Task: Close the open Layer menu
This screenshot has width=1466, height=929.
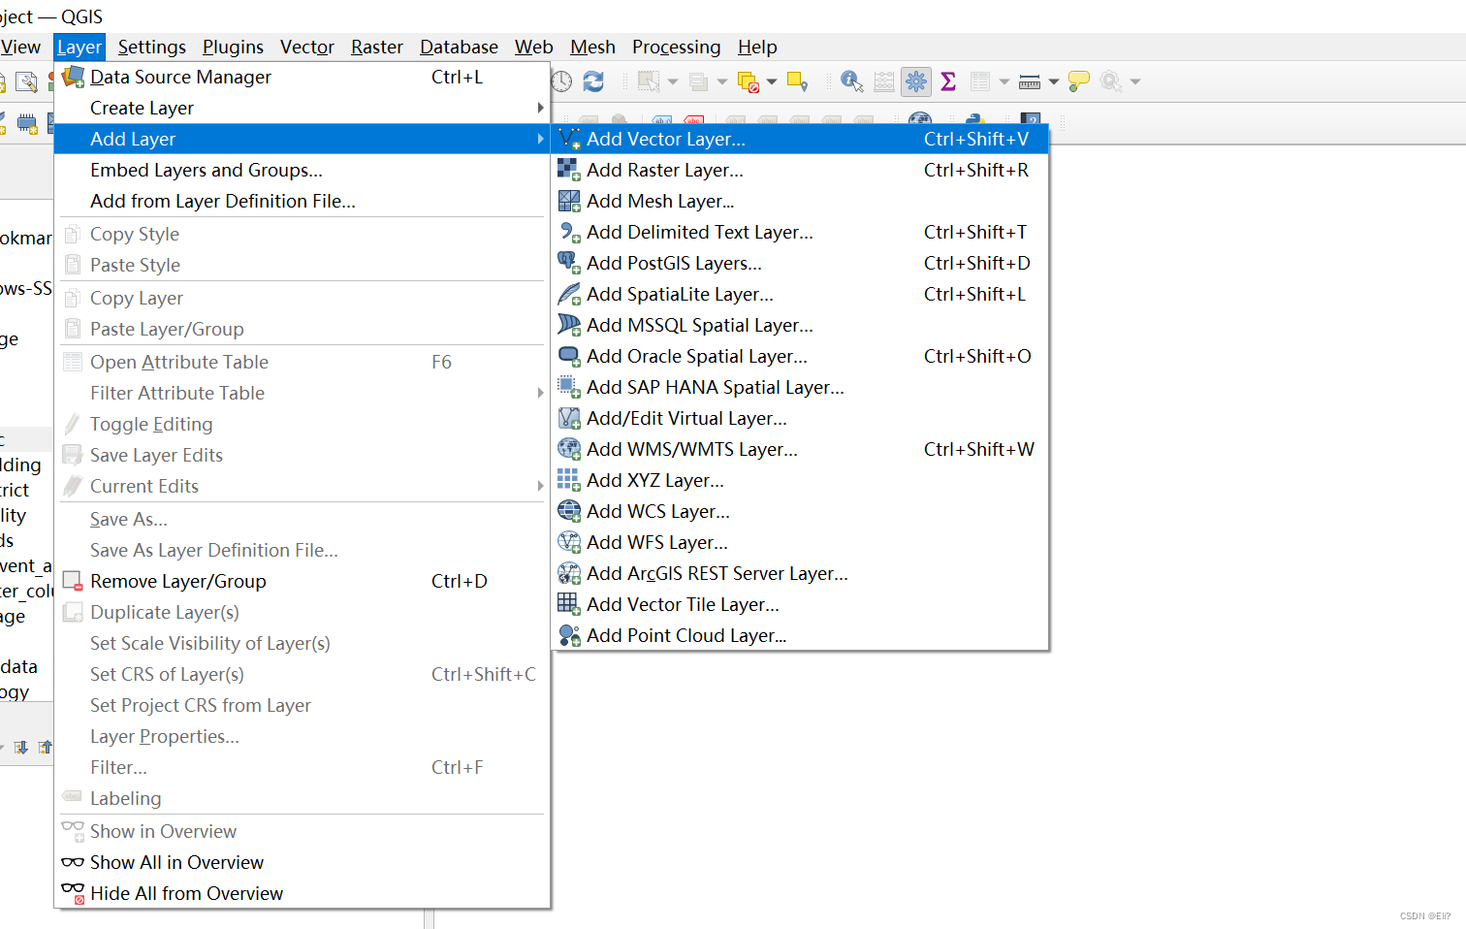Action: pos(79,47)
